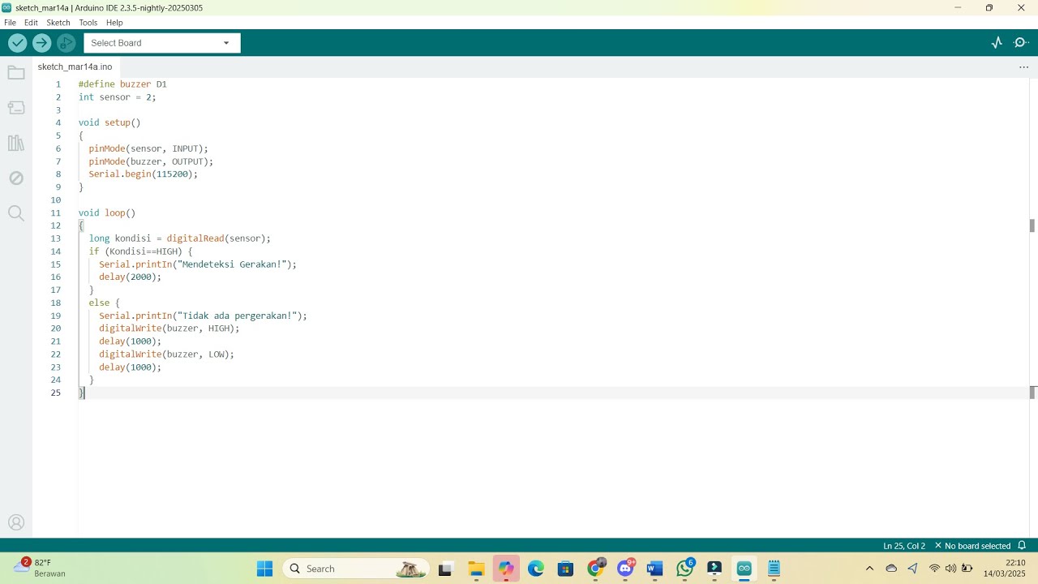
Task: Click the 'Tidak ada pergerakan!' string line
Action: click(203, 316)
